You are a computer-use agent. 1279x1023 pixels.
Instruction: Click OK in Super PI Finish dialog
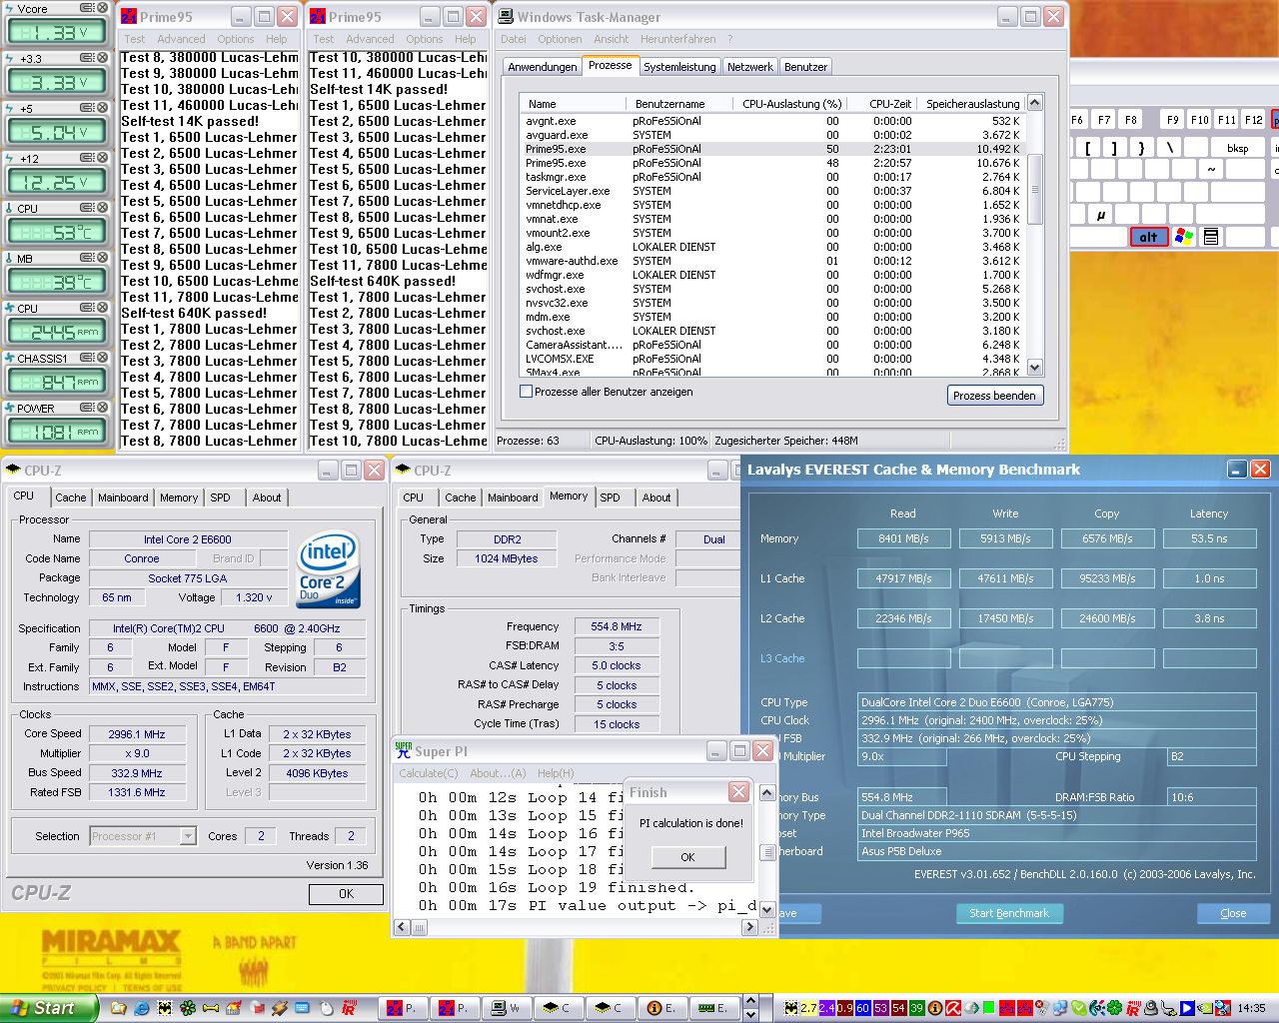tap(687, 857)
